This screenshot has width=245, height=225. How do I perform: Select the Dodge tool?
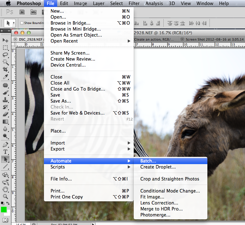[x=5, y=136]
